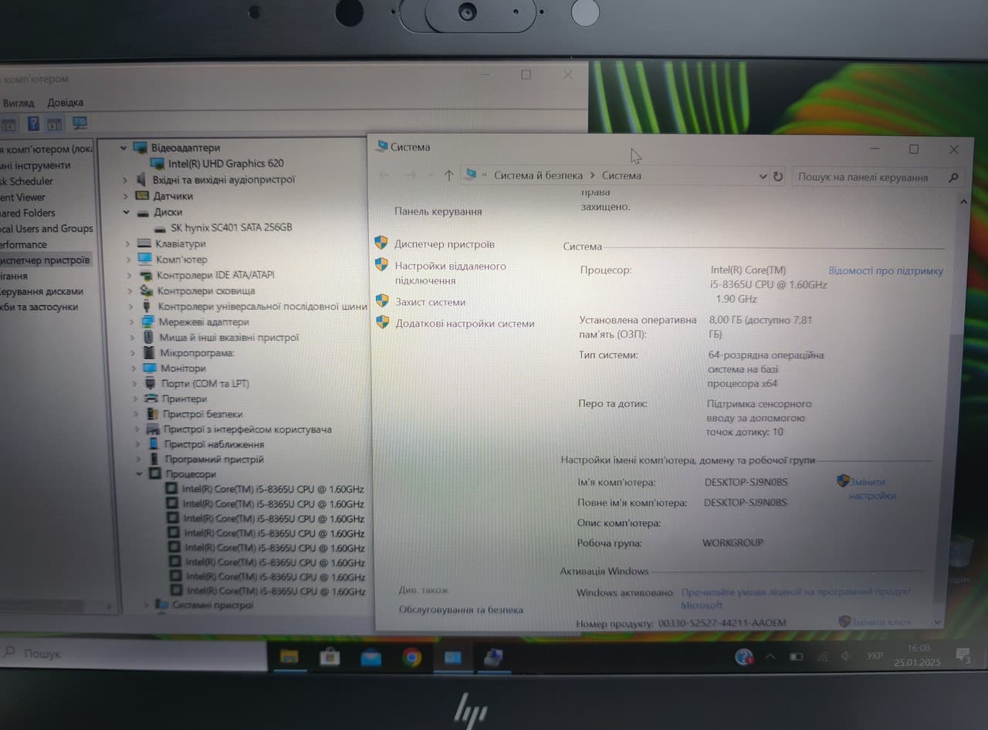Image resolution: width=988 pixels, height=730 pixels.
Task: Click the Змінити настройки link
Action: (872, 488)
